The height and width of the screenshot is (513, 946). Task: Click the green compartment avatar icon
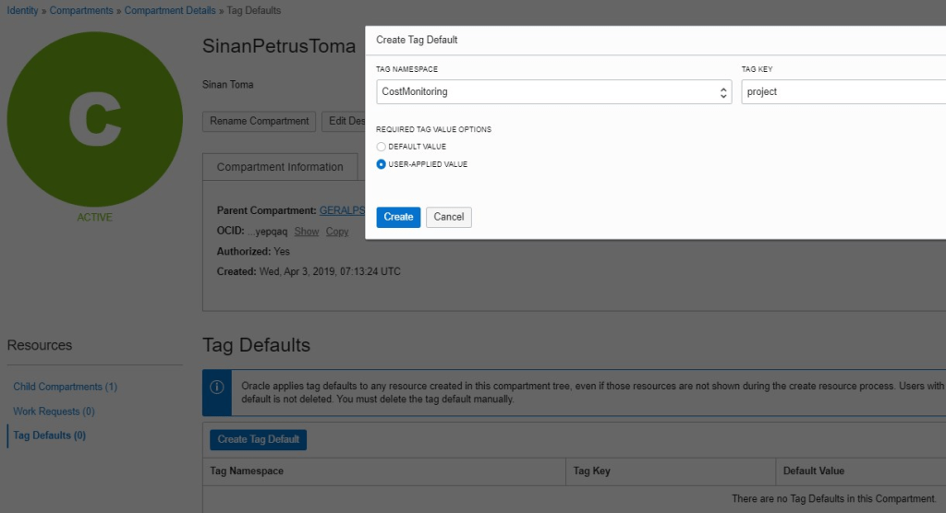pyautogui.click(x=95, y=120)
